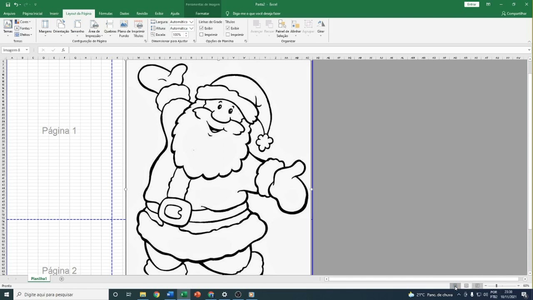This screenshot has width=533, height=300.
Task: Open Ribbon display options icon in title bar
Action: (488, 4)
